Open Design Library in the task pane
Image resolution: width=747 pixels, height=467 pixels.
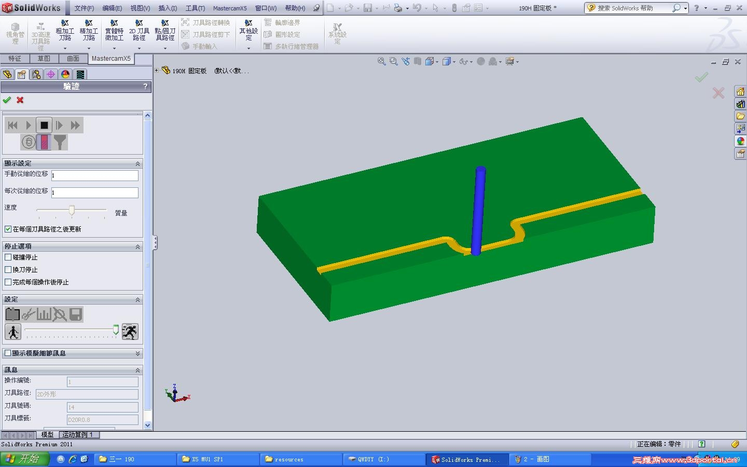coord(740,104)
